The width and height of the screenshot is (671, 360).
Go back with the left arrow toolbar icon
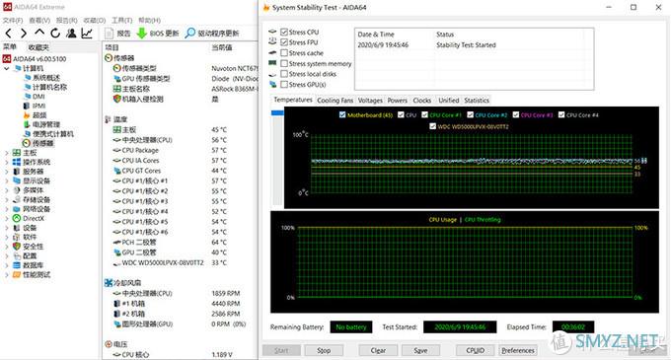tap(8, 34)
